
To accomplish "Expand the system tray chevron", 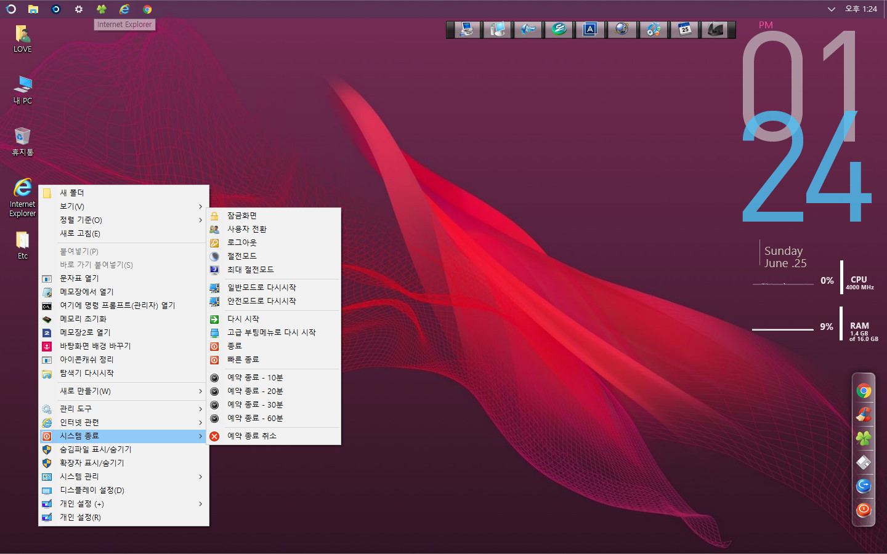I will [831, 9].
